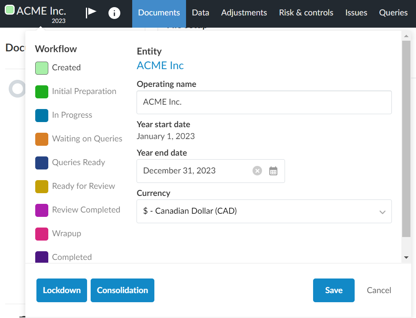Switch to the Data tab
Viewport: 416px width, 318px height.
click(x=200, y=13)
